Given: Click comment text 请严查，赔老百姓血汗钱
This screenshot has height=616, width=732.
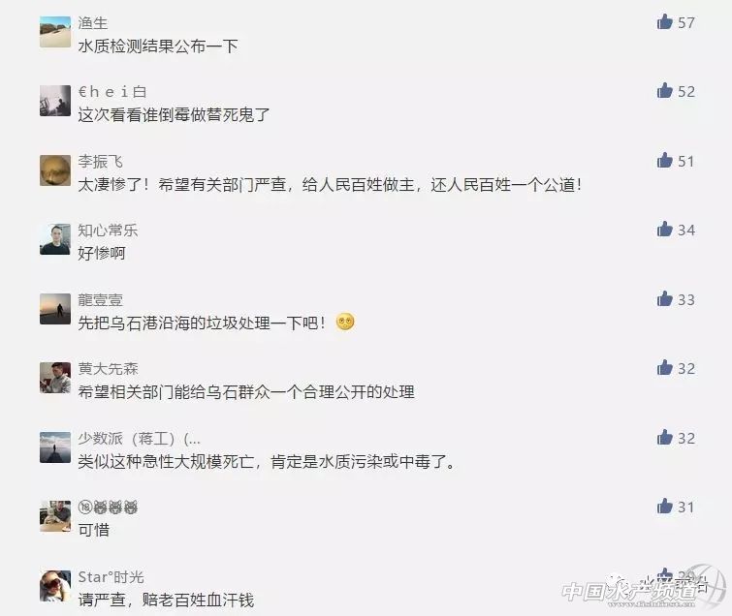Looking at the screenshot, I should (x=166, y=600).
